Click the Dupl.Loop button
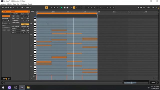The height and width of the screenshot is (90, 160). 15,22
